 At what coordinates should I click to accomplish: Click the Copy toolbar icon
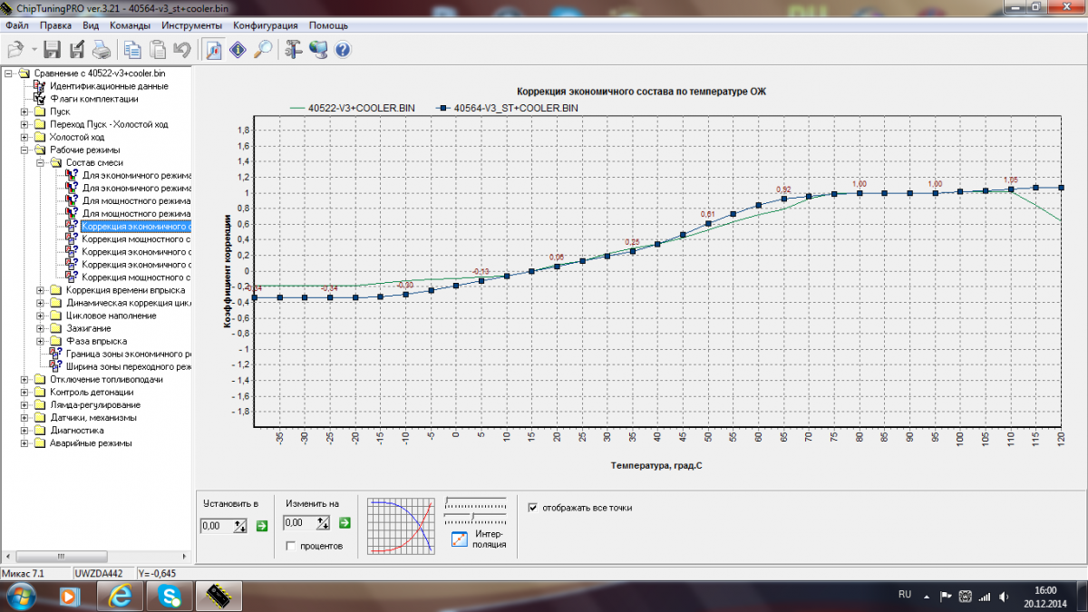pyautogui.click(x=133, y=50)
